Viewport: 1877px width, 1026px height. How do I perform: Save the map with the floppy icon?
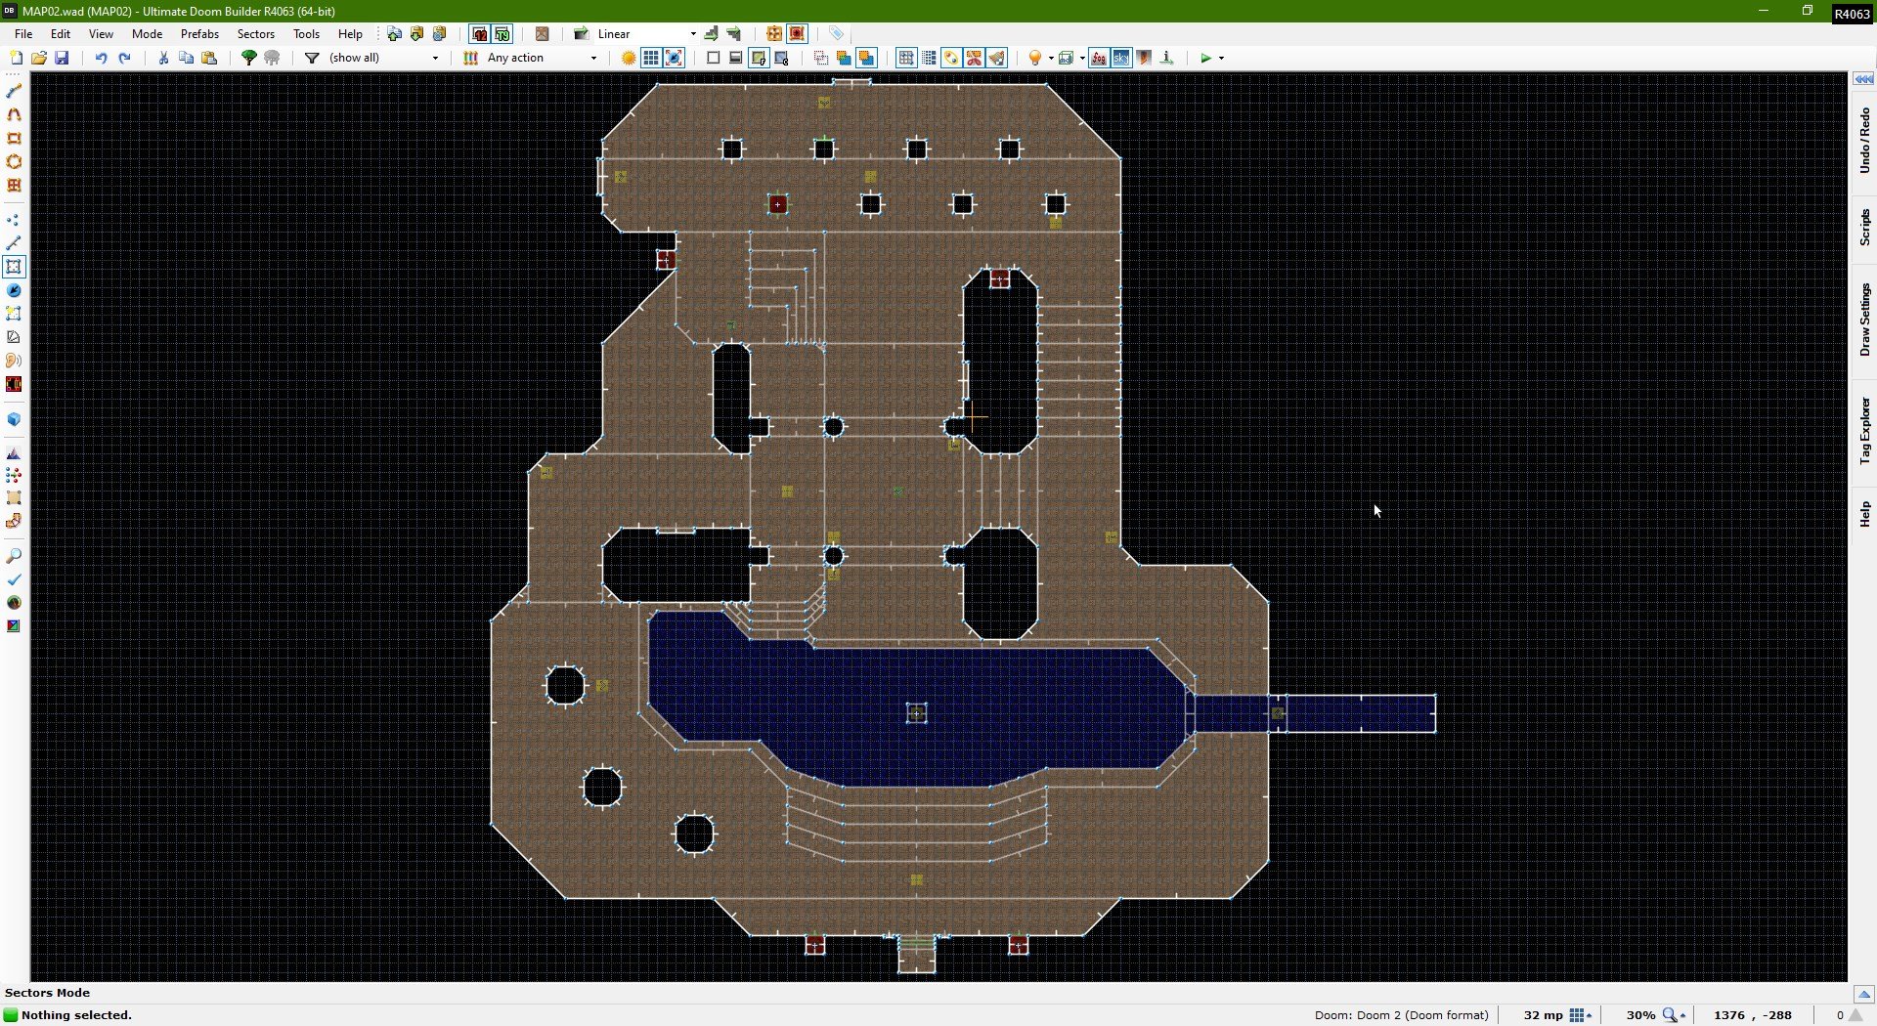[x=62, y=58]
